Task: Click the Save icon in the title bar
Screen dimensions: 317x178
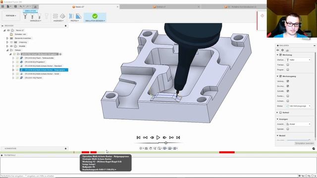Action: pos(15,6)
